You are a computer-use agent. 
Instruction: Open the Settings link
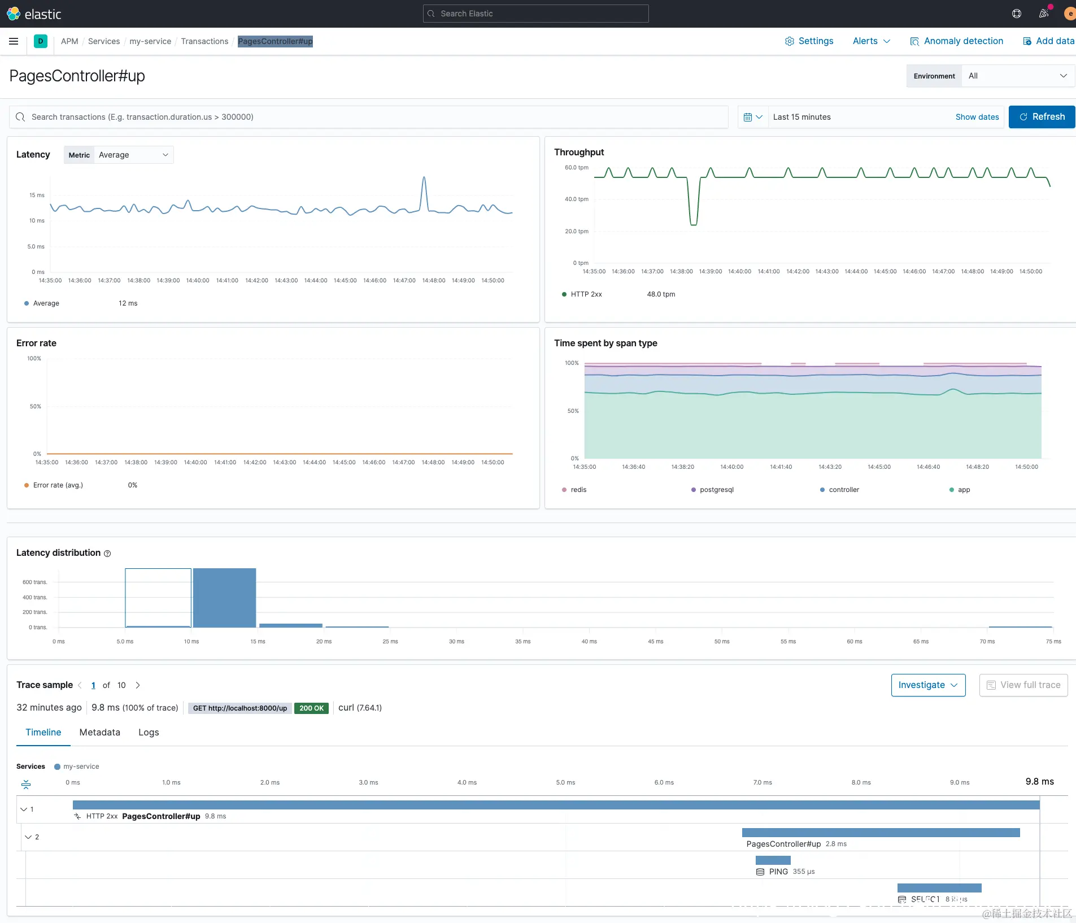coord(809,41)
